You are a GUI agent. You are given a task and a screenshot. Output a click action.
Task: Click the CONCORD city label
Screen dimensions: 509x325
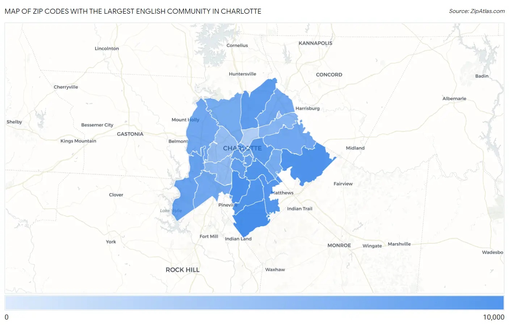click(329, 75)
